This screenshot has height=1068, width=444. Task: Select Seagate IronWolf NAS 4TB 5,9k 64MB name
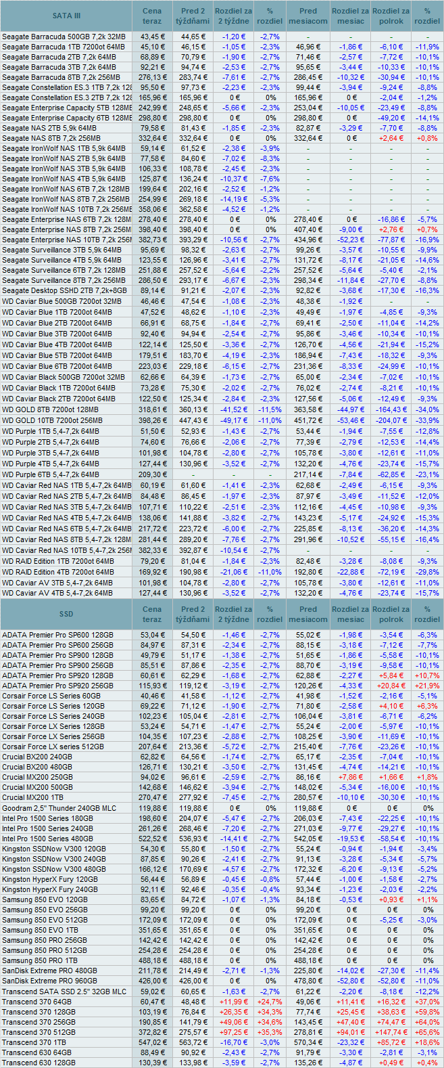(x=64, y=179)
